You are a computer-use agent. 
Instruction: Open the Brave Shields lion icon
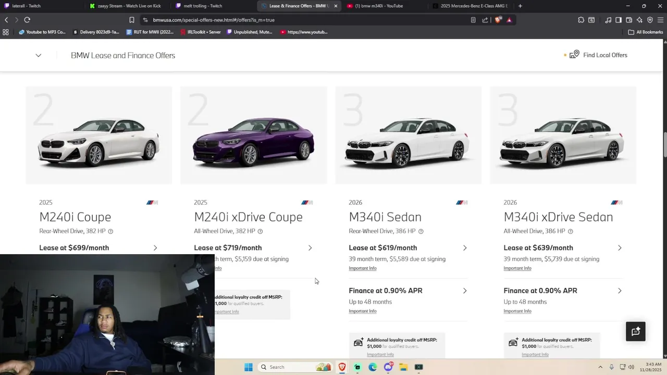[498, 20]
